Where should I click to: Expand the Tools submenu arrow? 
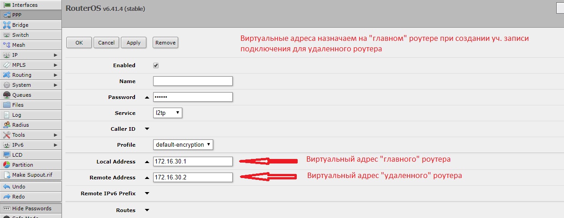[x=55, y=135]
